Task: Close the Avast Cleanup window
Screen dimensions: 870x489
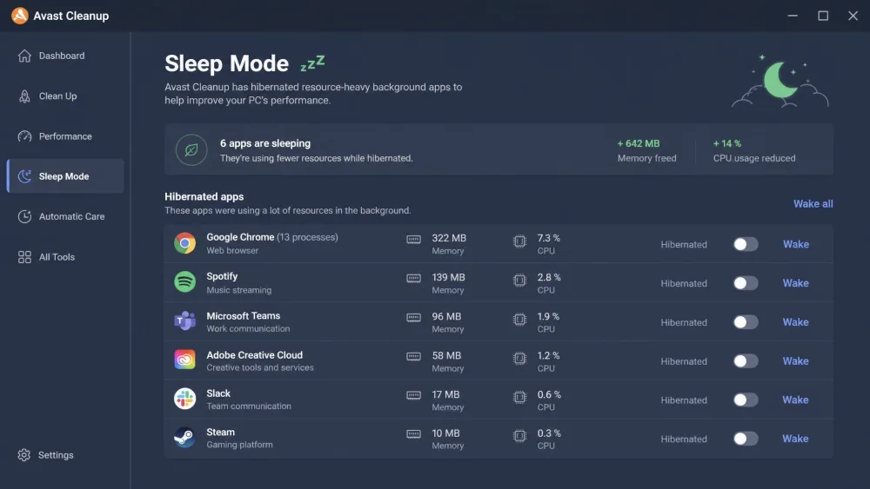Action: click(853, 16)
